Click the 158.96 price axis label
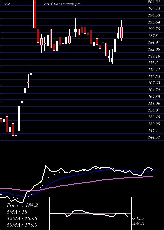 point(154,103)
